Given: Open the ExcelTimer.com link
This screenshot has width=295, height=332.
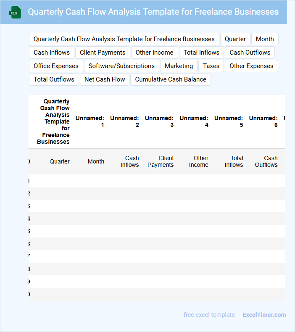Looking at the screenshot, I should [x=264, y=315].
